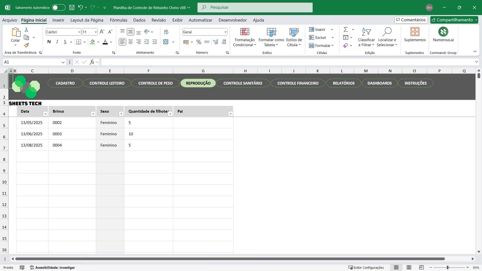The height and width of the screenshot is (271, 482).
Task: Open the Calibri font name dropdown
Action: (x=79, y=32)
